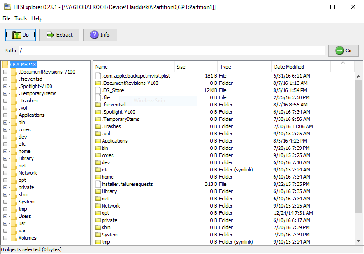Click the 12/24/14 7:31 AM date cell
364x254 pixels.
(293, 213)
